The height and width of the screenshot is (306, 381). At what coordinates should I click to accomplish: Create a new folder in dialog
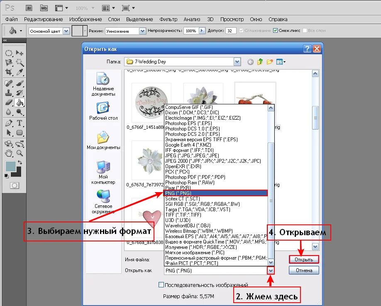pyautogui.click(x=270, y=62)
